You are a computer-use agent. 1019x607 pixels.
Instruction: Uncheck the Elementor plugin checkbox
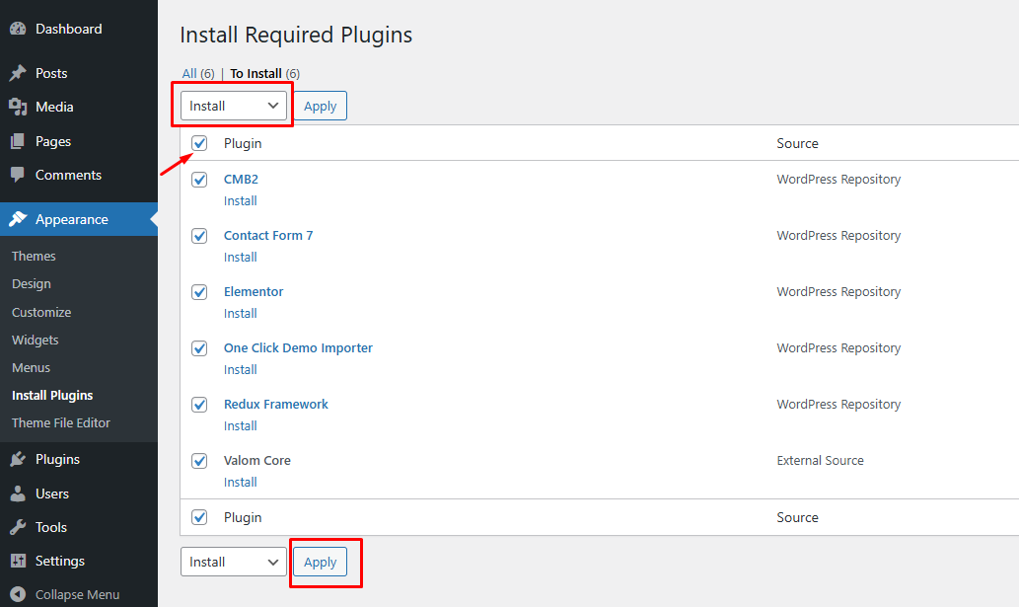199,292
